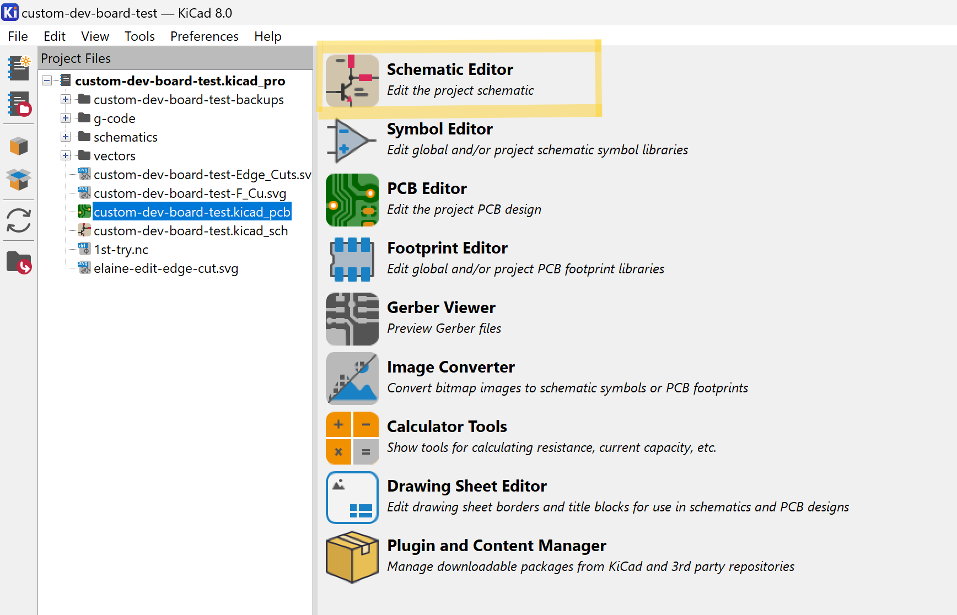Screen dimensions: 957x615
Task: Open the Drawing Sheet Editor icon
Action: (x=352, y=497)
